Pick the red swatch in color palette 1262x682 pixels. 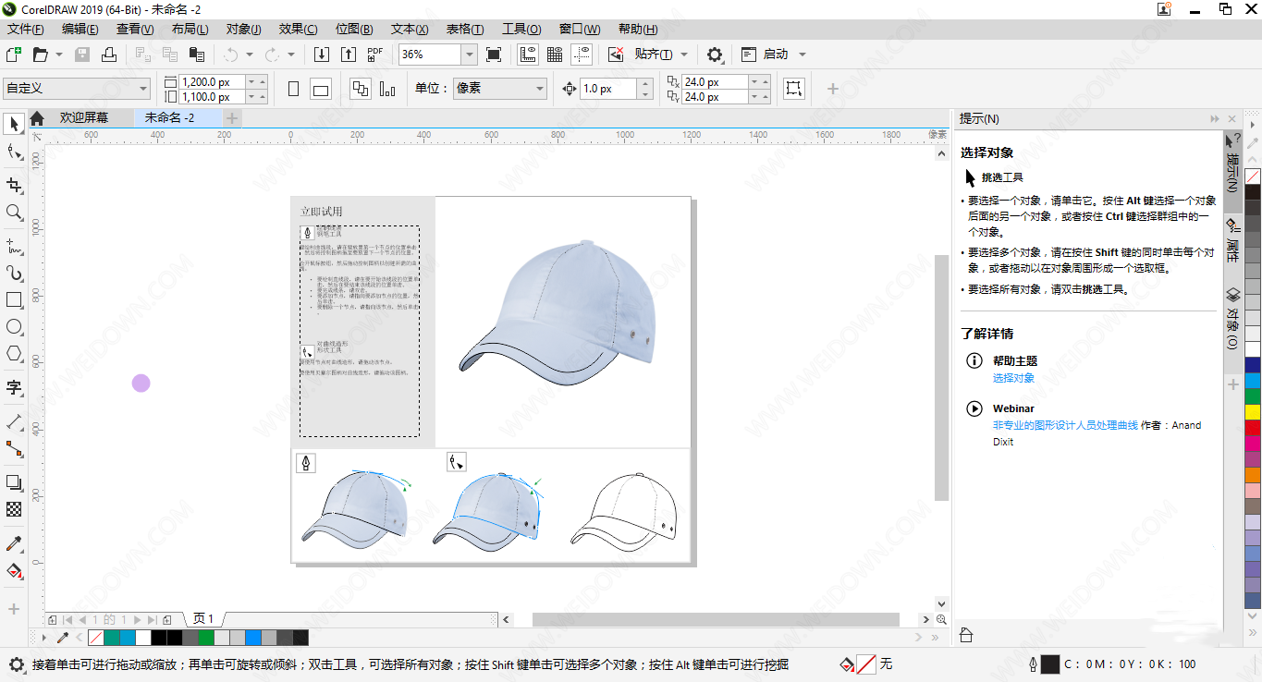click(x=1253, y=428)
